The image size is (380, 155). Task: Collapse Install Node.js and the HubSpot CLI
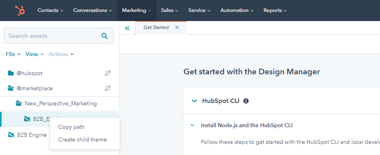coord(193,125)
